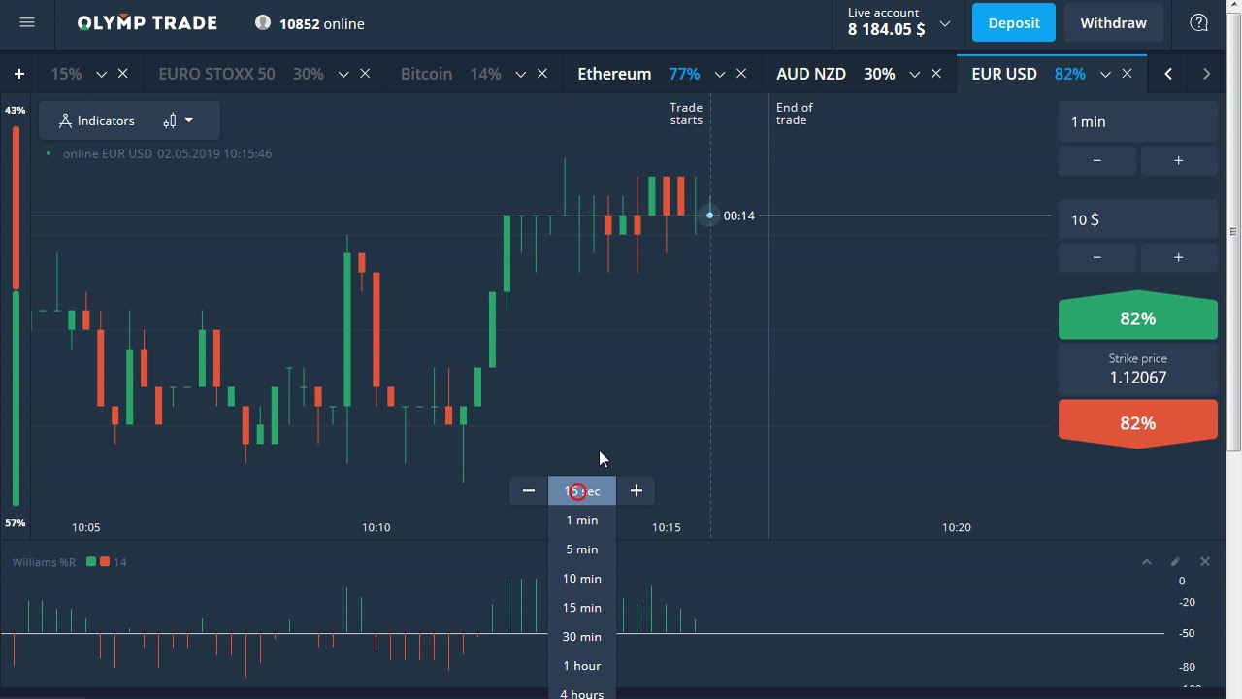Close the EURO STOXX 50 tab
The width and height of the screenshot is (1242, 699).
(x=366, y=74)
